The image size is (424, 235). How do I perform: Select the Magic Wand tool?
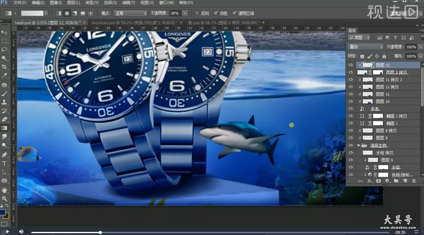point(4,58)
